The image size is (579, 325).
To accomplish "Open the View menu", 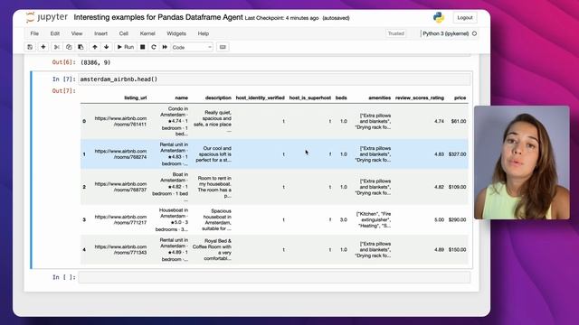I will pyautogui.click(x=77, y=33).
